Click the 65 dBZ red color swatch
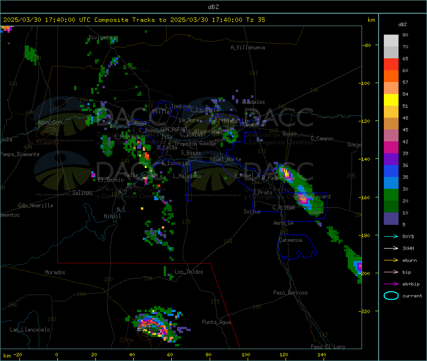Viewport: 427px width, 361px height. click(391, 64)
